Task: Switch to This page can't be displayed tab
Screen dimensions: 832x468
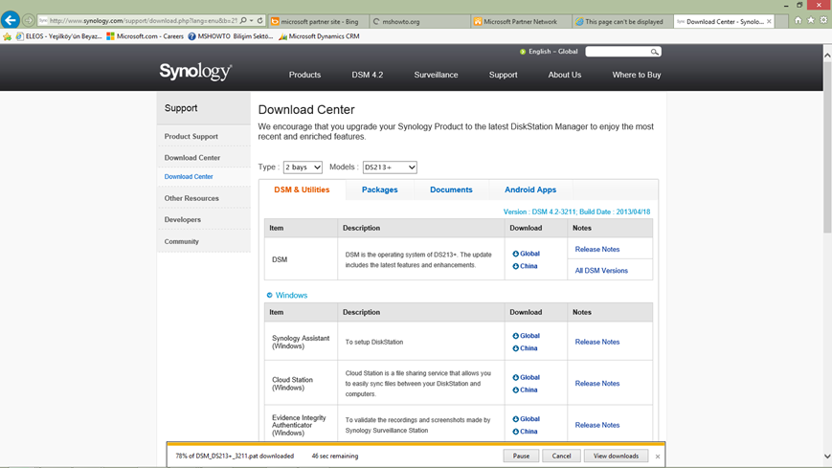Action: click(x=622, y=22)
